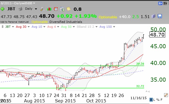The width and height of the screenshot is (169, 104).
Task: Click the blue floppy disk save icon
Action: coord(160,16)
